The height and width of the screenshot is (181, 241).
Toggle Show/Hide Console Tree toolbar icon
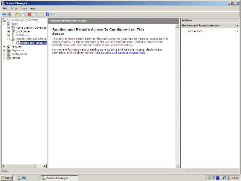[x=23, y=14]
